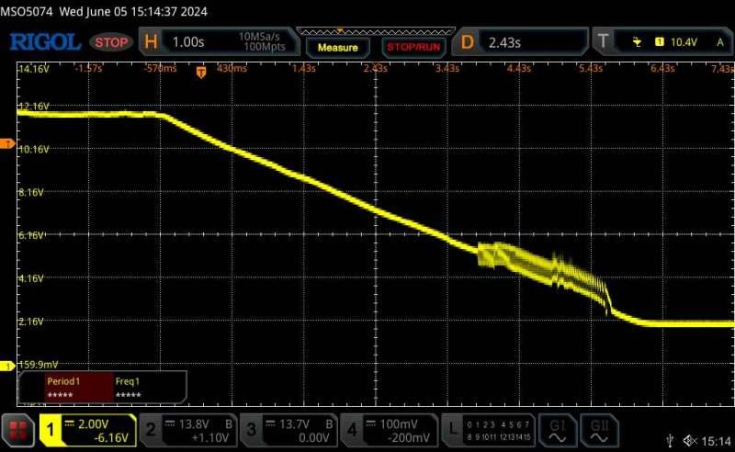Select the G2 waveform generator icon

coord(601,429)
